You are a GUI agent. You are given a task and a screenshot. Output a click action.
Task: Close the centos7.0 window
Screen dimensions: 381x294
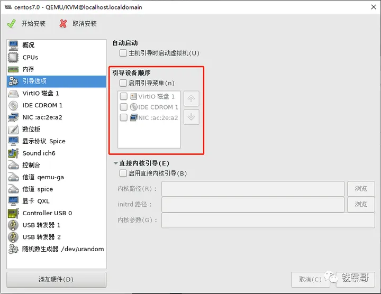click(374, 7)
